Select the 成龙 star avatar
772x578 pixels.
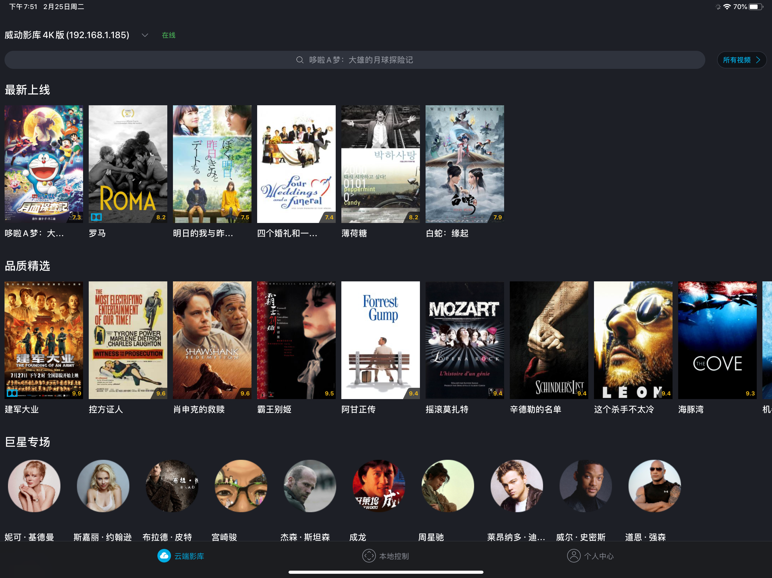pyautogui.click(x=379, y=486)
